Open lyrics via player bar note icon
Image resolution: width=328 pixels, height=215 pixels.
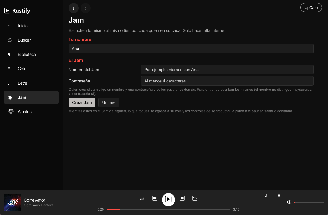pyautogui.click(x=266, y=196)
